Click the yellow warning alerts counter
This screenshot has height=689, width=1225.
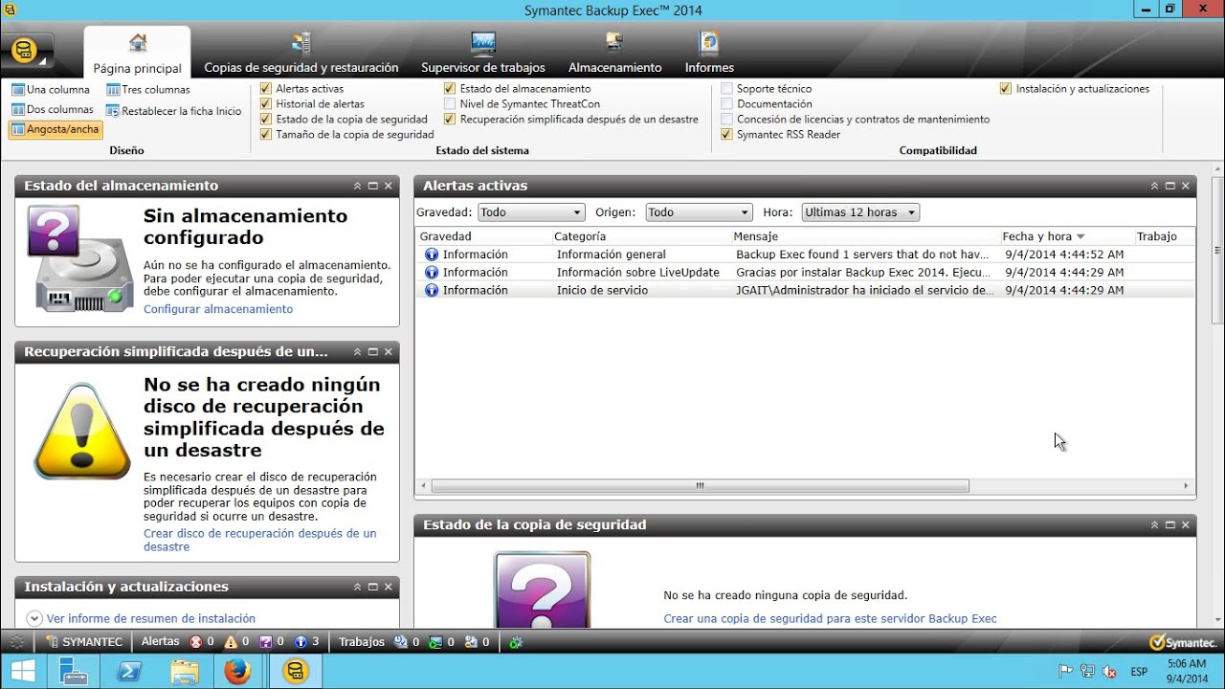[x=236, y=642]
